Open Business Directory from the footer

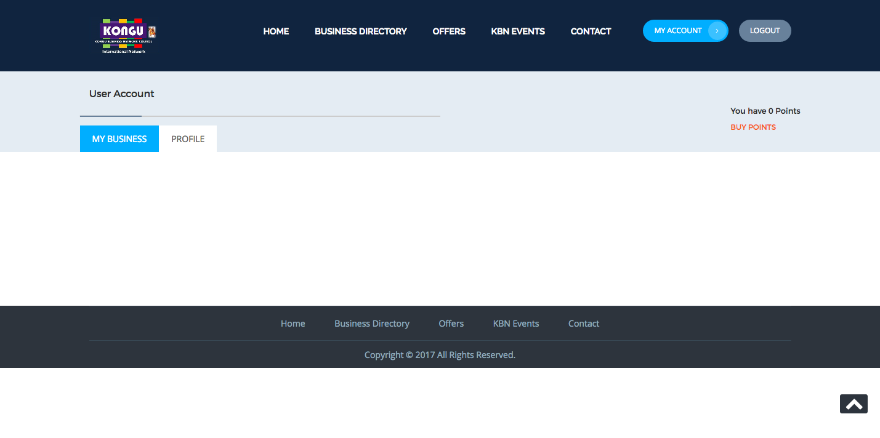tap(372, 323)
